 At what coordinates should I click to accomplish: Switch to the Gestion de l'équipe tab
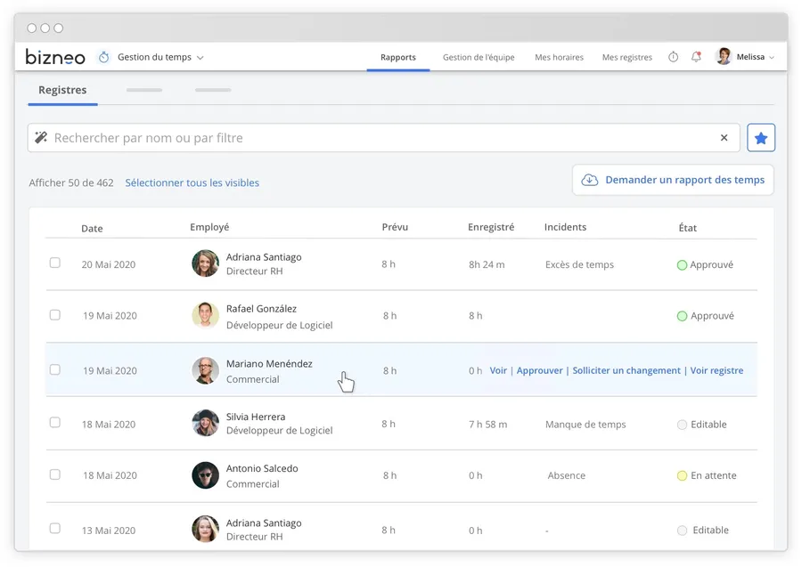pos(479,58)
